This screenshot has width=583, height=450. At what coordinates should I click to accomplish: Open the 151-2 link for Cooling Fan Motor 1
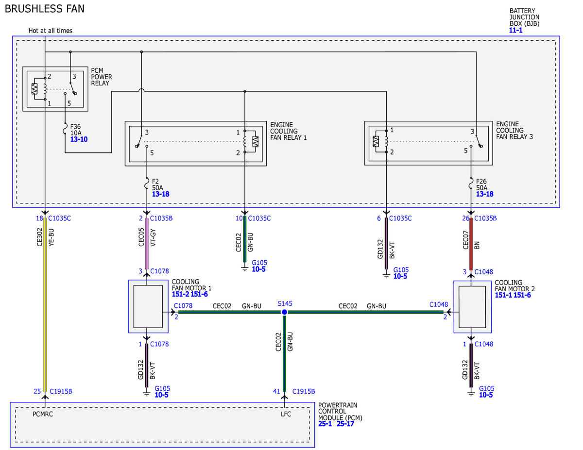point(181,295)
